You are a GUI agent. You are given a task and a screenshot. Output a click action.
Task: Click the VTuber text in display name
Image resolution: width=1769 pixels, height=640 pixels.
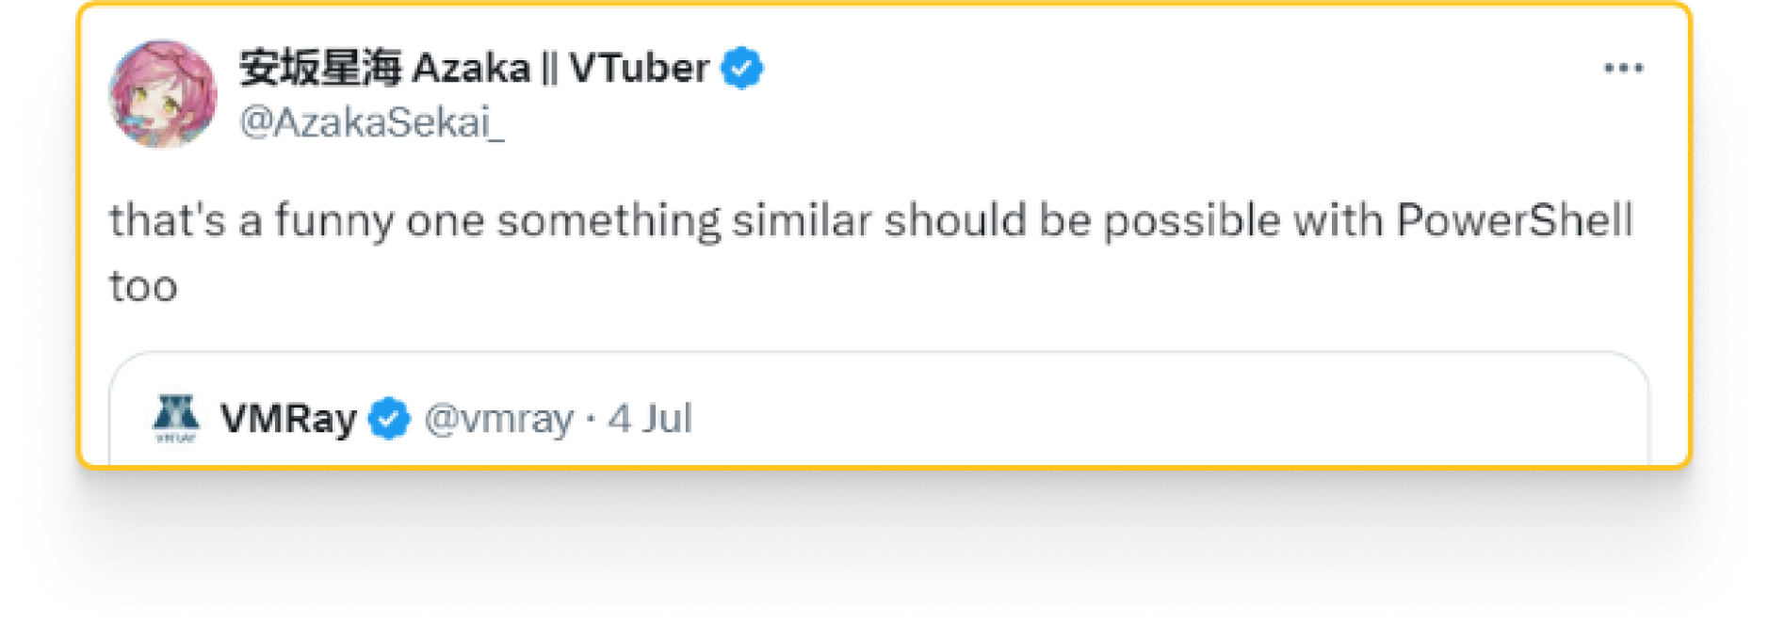[639, 68]
